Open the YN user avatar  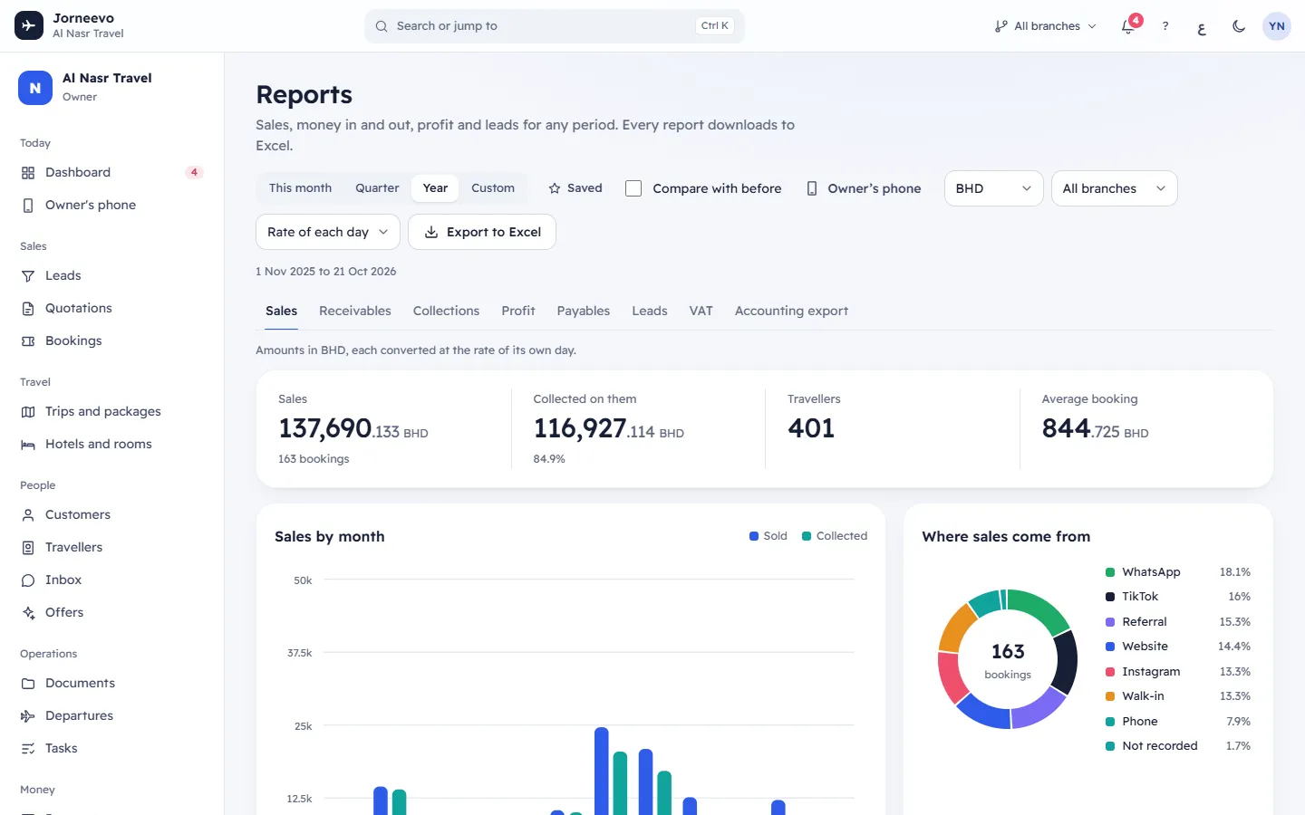point(1277,26)
